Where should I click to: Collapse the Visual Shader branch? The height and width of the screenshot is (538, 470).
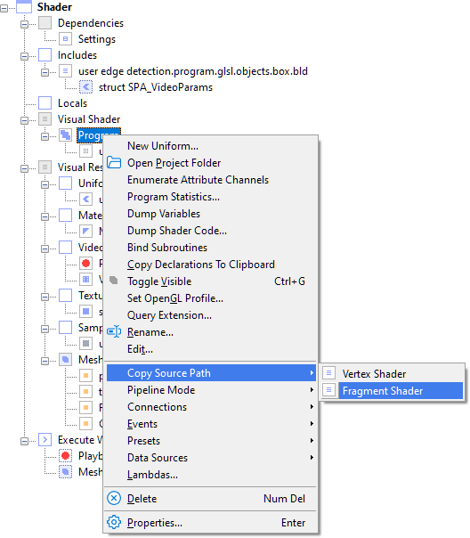(x=24, y=121)
